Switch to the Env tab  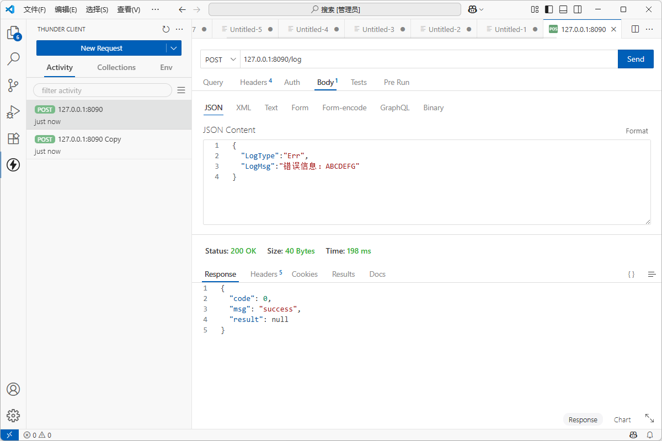[166, 67]
